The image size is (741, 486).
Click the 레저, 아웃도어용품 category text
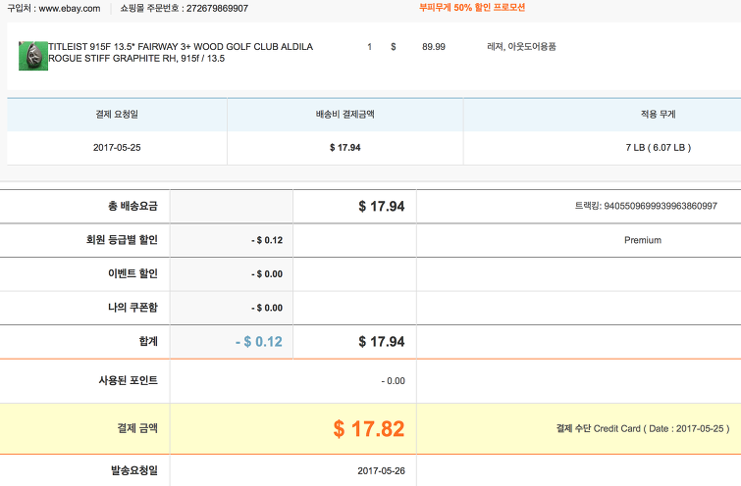click(522, 47)
